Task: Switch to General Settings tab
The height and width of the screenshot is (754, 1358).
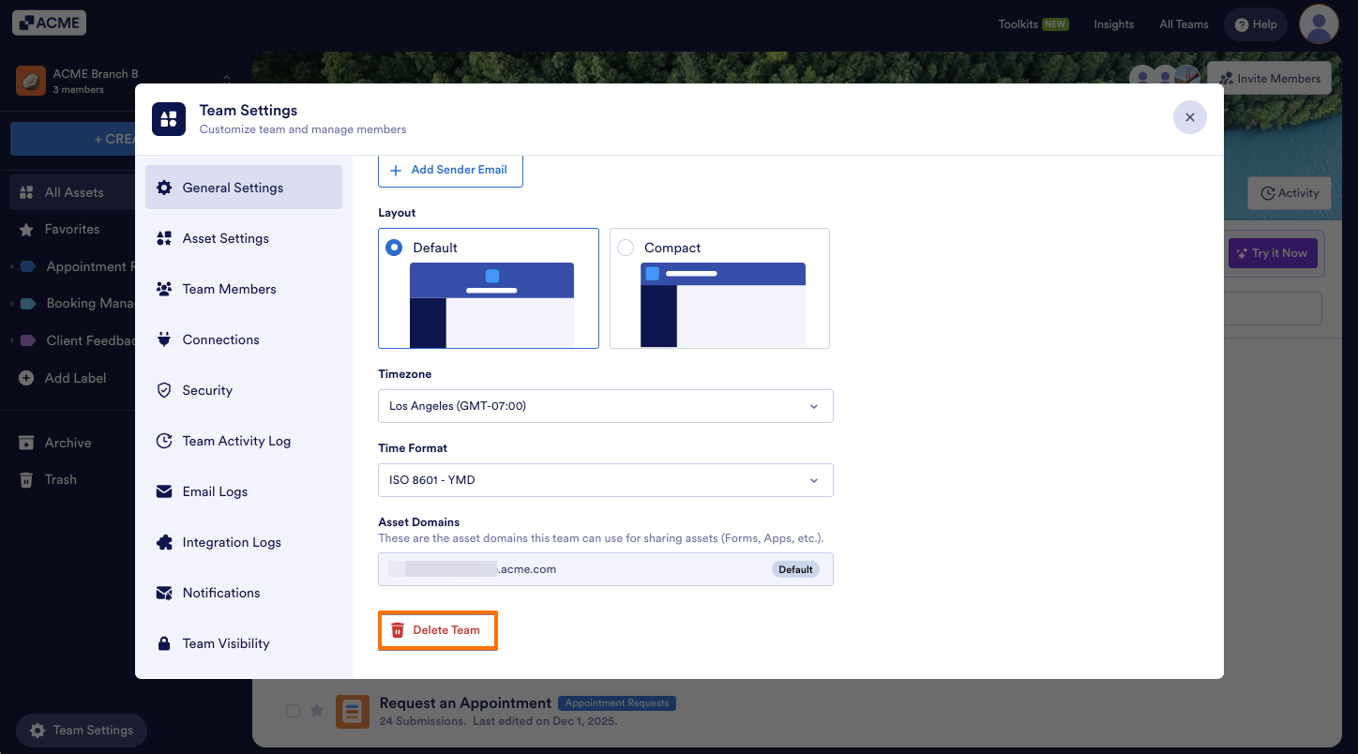Action: 244,188
